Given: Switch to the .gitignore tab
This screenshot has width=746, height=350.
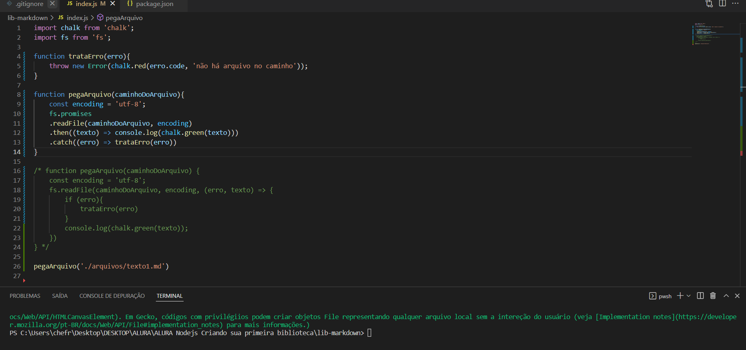Looking at the screenshot, I should point(29,4).
